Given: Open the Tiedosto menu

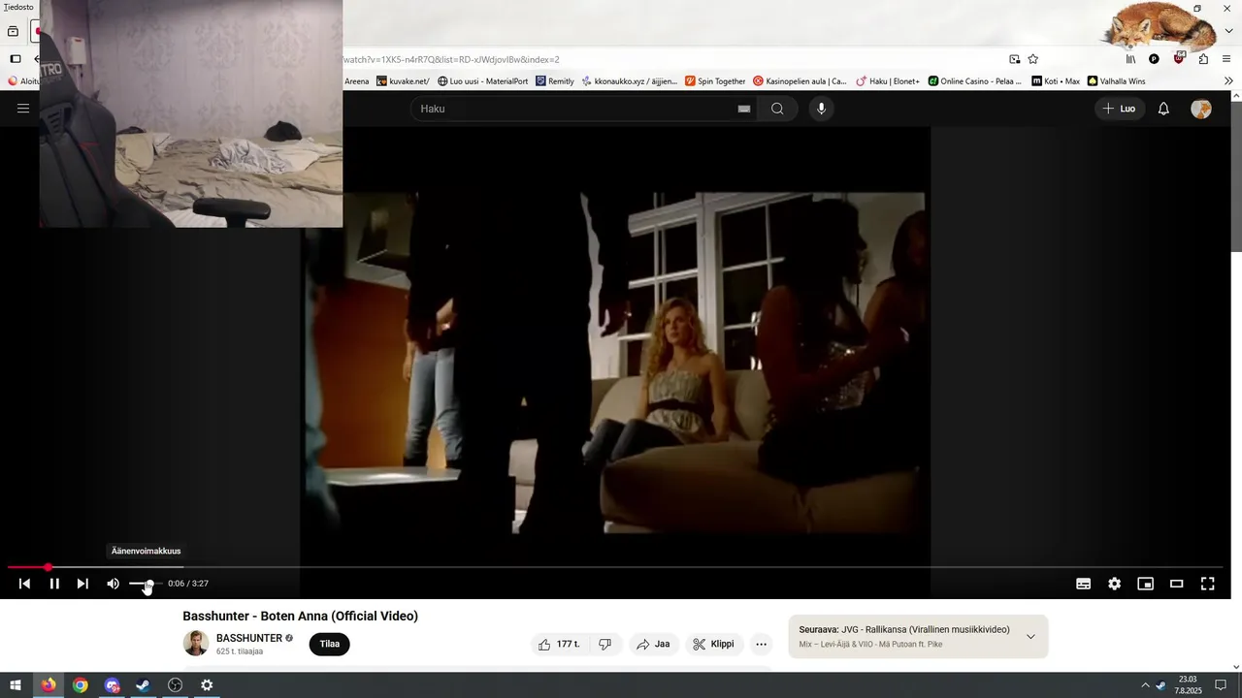Looking at the screenshot, I should pyautogui.click(x=18, y=7).
